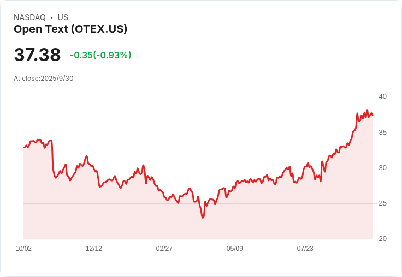Click the NASDAQ exchange label
Image resolution: width=402 pixels, height=277 pixels.
[29, 17]
